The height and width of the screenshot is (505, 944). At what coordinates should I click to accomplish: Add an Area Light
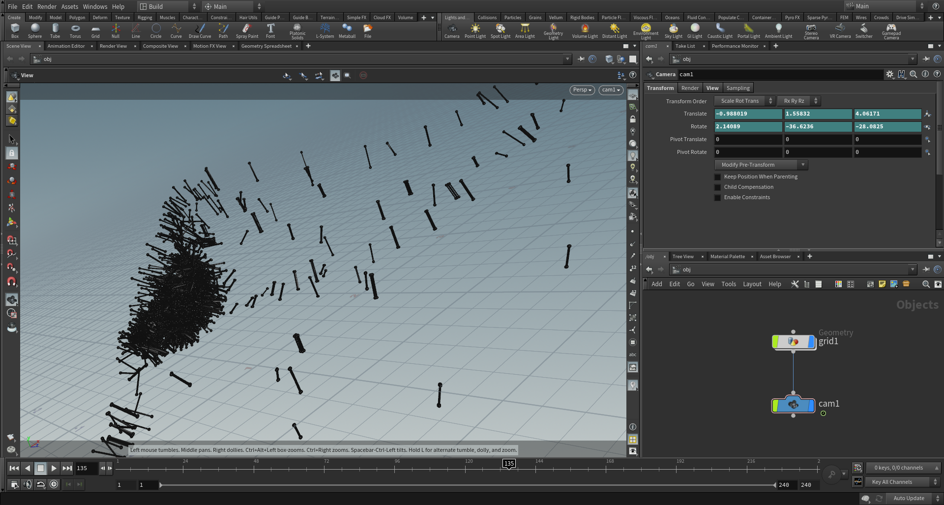[x=525, y=30]
